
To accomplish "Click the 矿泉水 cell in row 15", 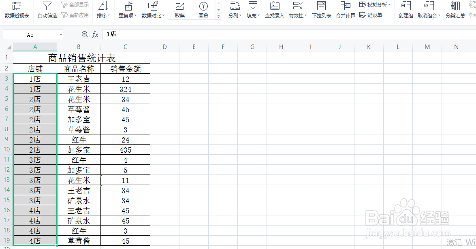I will 79,200.
